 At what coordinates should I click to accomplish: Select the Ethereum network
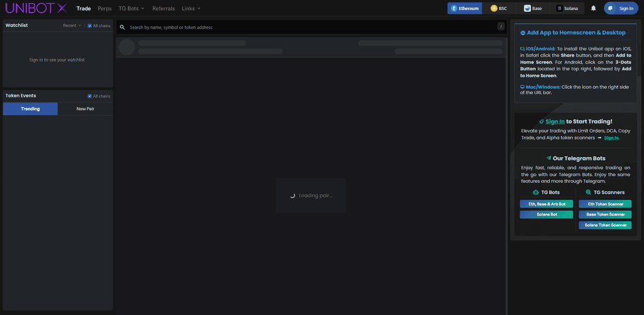465,8
